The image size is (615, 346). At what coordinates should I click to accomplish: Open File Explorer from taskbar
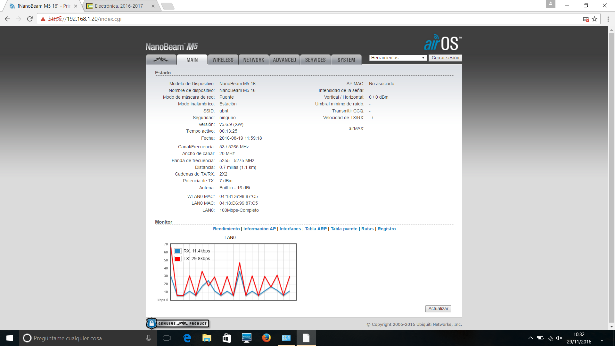pyautogui.click(x=207, y=338)
